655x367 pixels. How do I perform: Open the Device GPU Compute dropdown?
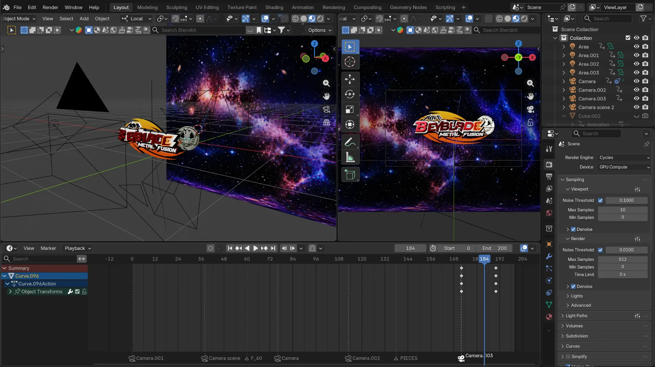pos(624,167)
